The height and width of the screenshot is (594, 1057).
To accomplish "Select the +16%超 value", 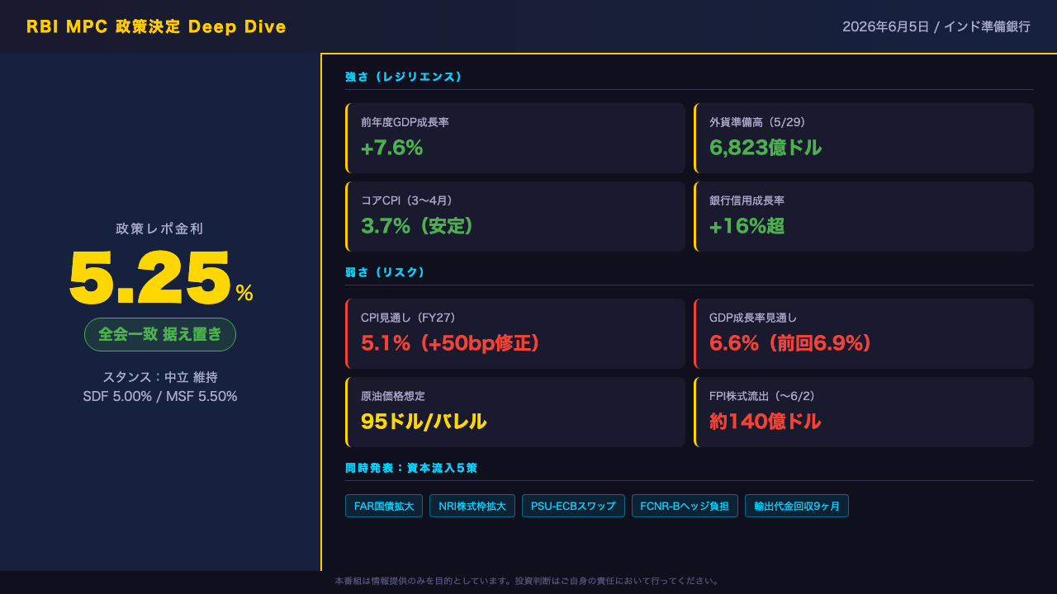I will [747, 226].
